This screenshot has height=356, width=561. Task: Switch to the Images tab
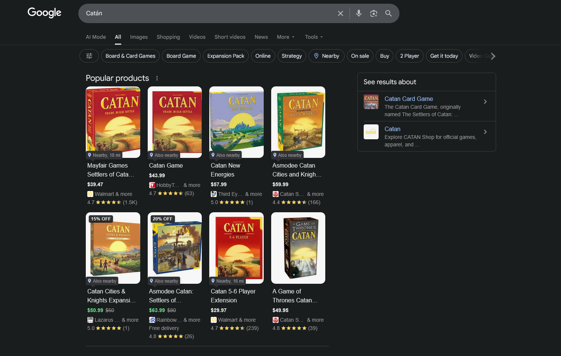[139, 37]
